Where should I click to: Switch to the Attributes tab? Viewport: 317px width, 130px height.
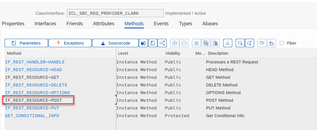click(103, 24)
